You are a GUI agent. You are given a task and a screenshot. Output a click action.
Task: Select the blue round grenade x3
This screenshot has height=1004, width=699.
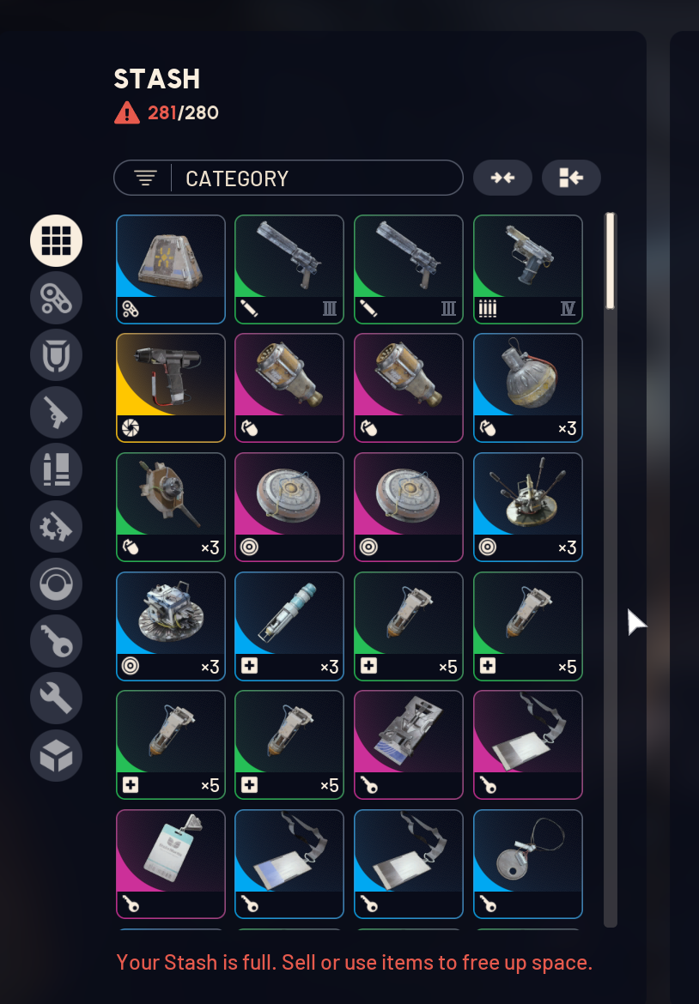528,388
